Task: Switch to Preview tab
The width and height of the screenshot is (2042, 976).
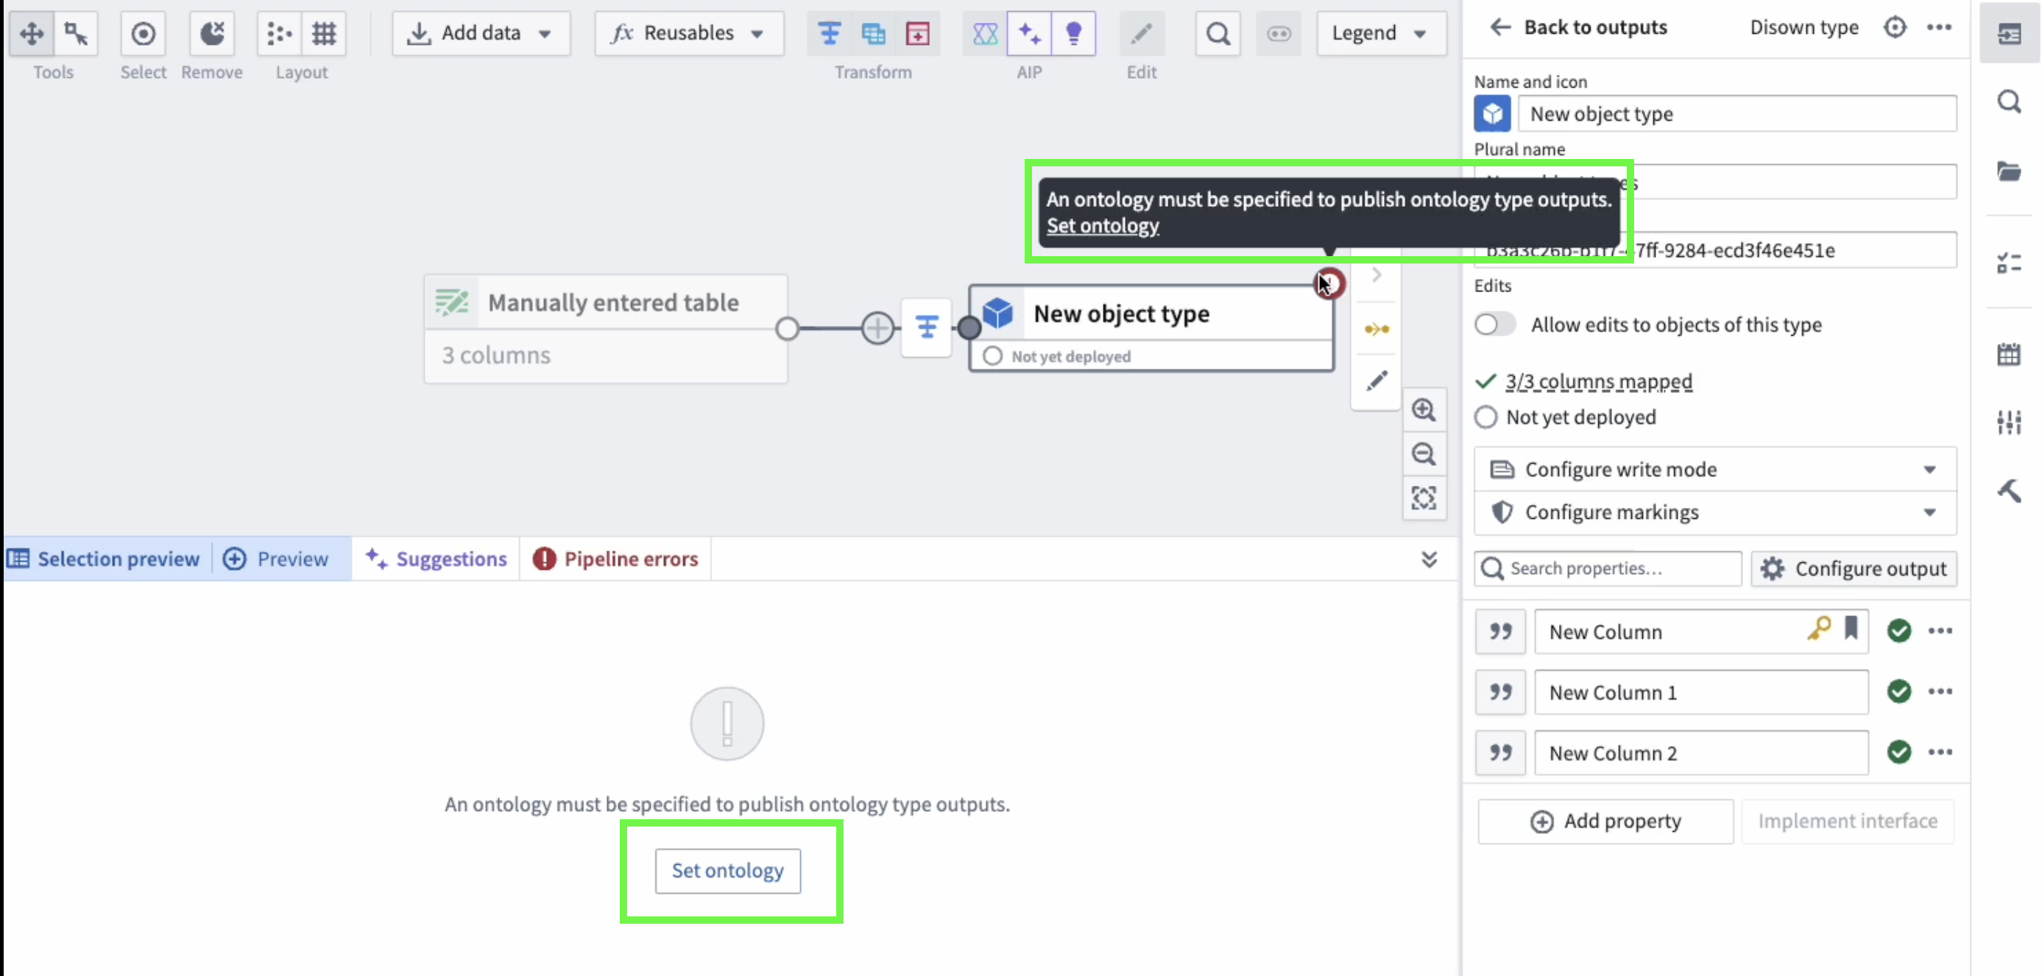Action: coord(276,559)
